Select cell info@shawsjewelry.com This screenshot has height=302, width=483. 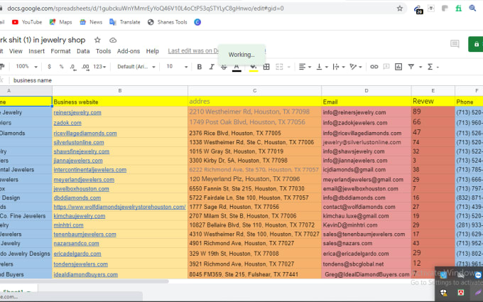click(367, 151)
